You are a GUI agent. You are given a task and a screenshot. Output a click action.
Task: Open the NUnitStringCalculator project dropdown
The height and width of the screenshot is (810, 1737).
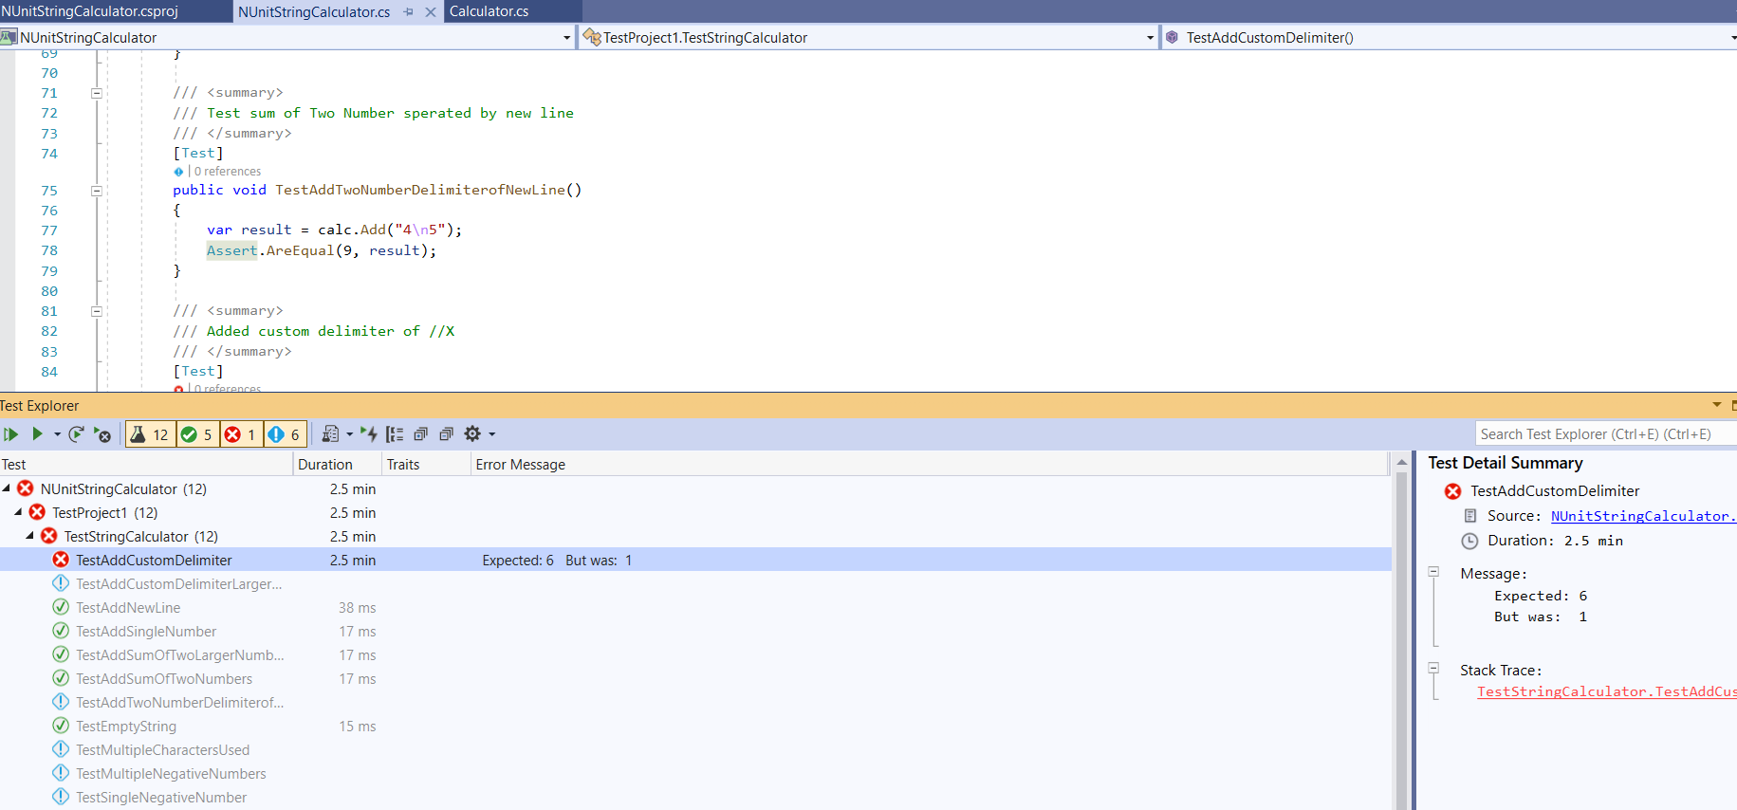click(567, 38)
